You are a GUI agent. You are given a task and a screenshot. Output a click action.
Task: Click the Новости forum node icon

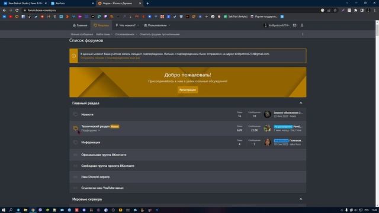(x=75, y=114)
